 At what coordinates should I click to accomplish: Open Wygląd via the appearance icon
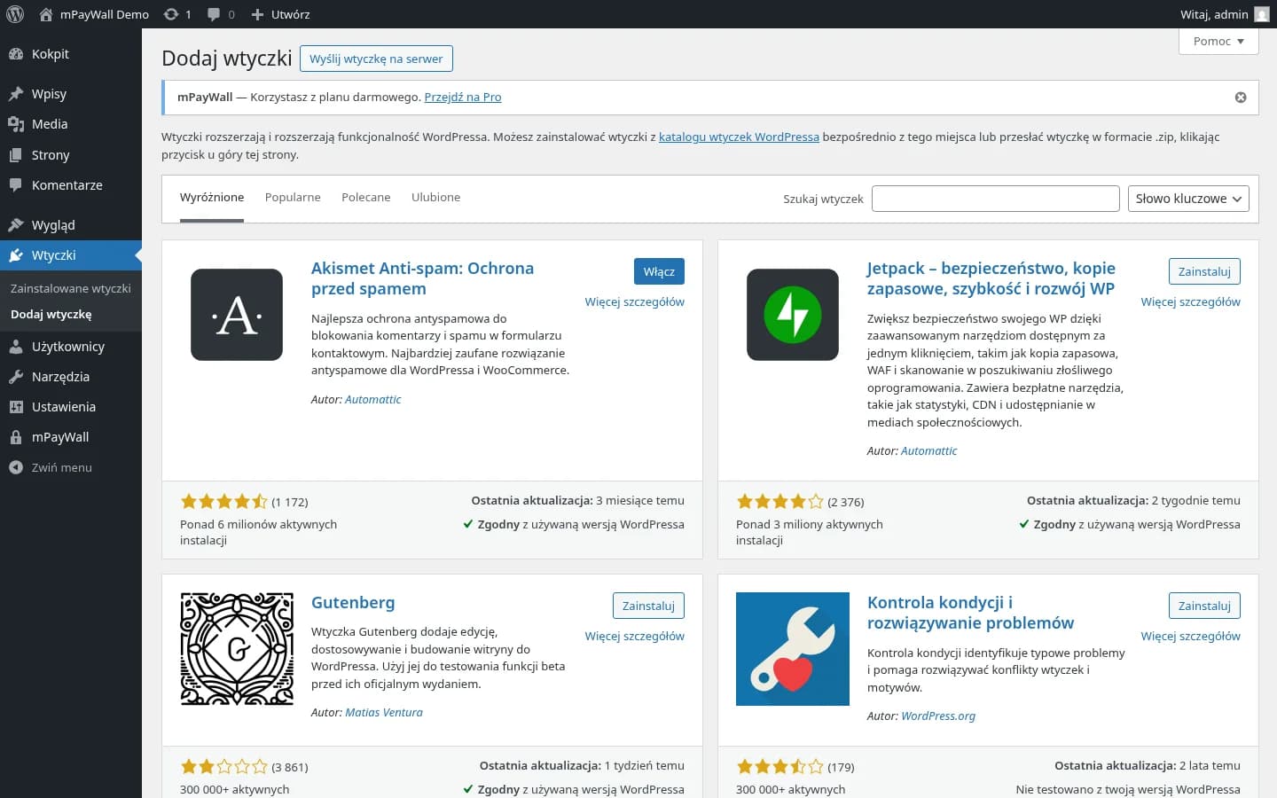(16, 224)
